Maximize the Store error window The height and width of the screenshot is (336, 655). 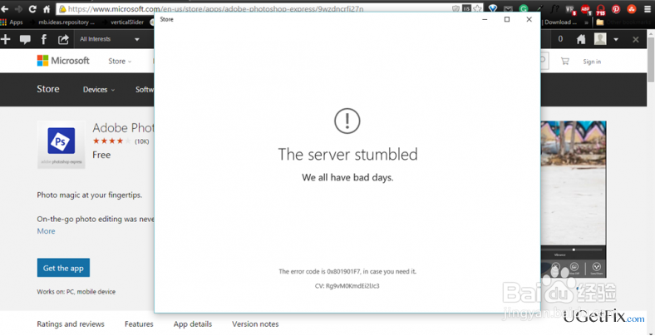click(507, 19)
